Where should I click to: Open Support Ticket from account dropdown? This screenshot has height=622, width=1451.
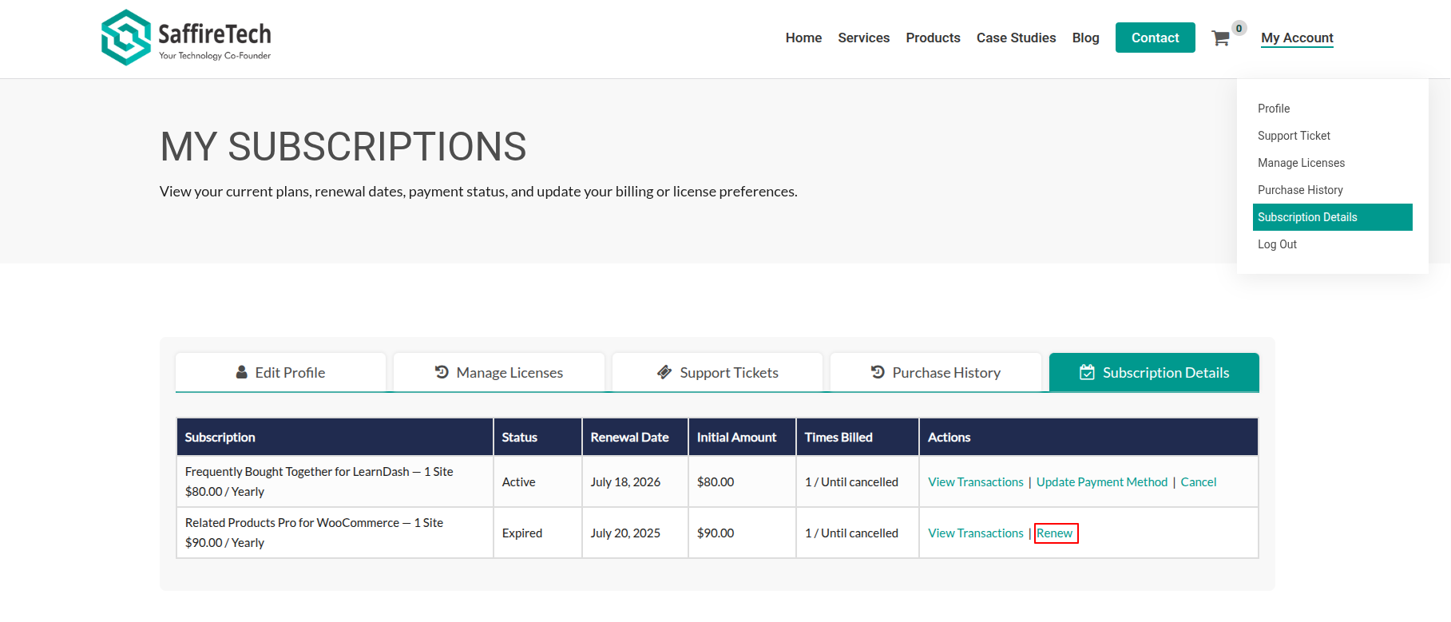(1294, 136)
